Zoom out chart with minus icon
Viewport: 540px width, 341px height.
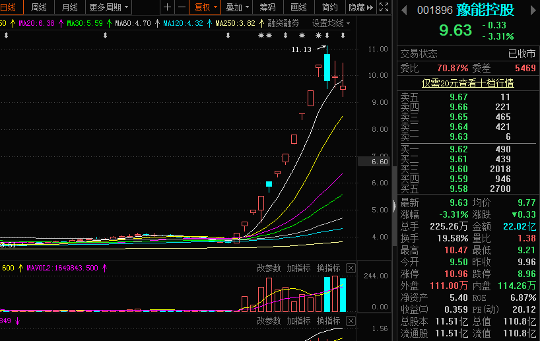182,7
